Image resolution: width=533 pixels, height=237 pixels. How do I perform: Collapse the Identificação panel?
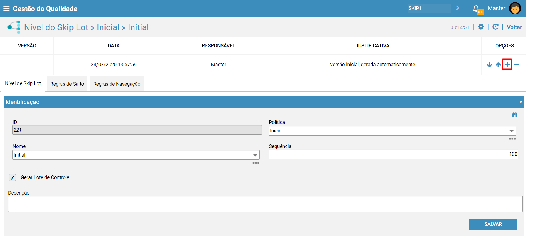[x=521, y=102]
